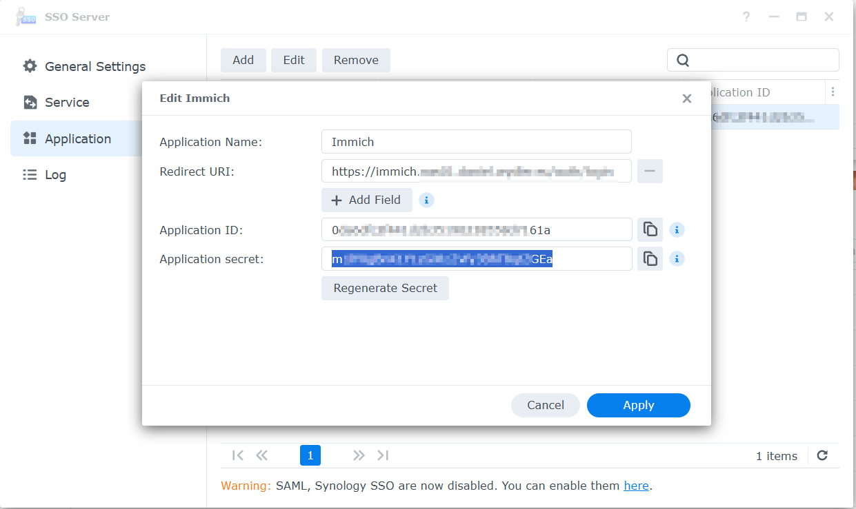This screenshot has width=856, height=509.
Task: Apply changes in Edit Immich dialog
Action: click(639, 405)
